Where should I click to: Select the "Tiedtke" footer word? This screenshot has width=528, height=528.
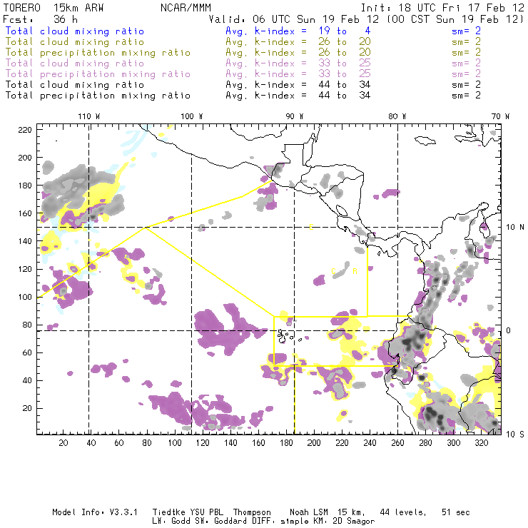click(168, 512)
